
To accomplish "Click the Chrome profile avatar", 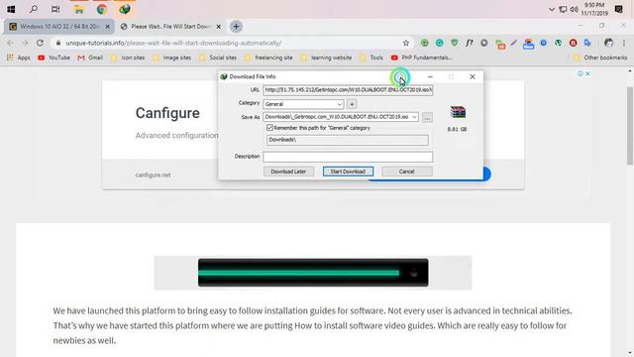I will [x=608, y=43].
